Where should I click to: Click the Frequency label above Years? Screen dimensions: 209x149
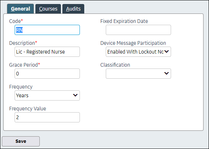[21, 87]
